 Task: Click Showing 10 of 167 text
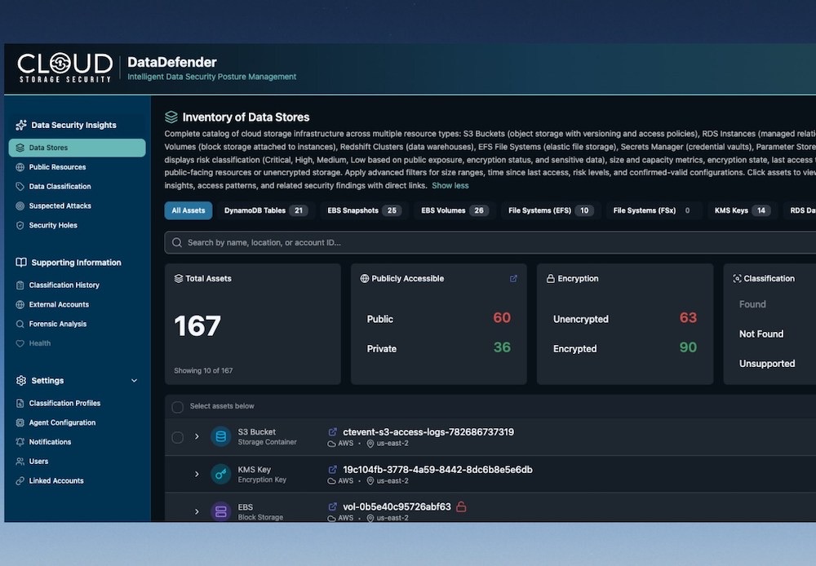(203, 371)
